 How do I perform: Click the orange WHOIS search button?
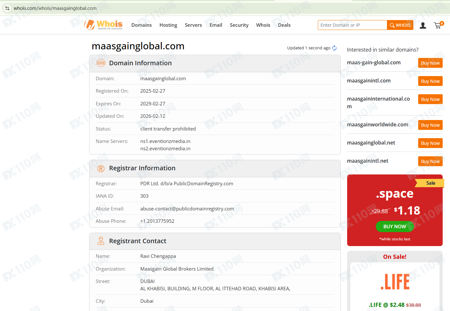tap(400, 25)
